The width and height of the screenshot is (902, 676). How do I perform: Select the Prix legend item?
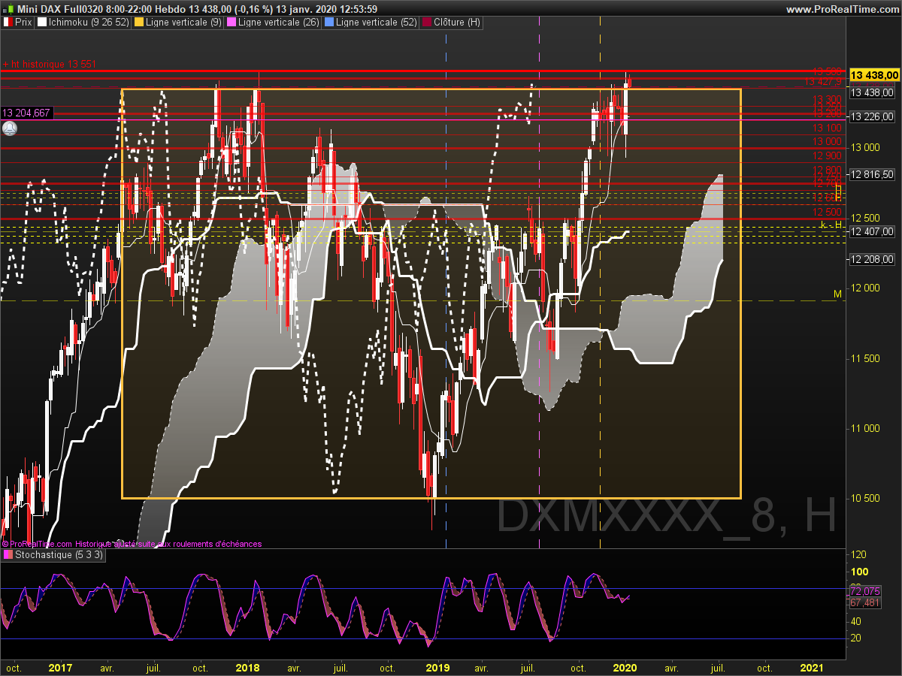[18, 23]
